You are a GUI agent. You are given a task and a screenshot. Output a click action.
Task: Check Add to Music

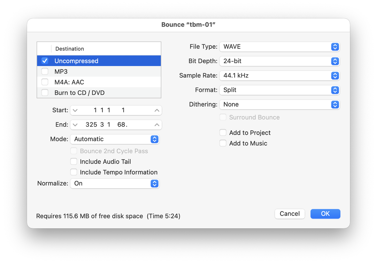(223, 143)
